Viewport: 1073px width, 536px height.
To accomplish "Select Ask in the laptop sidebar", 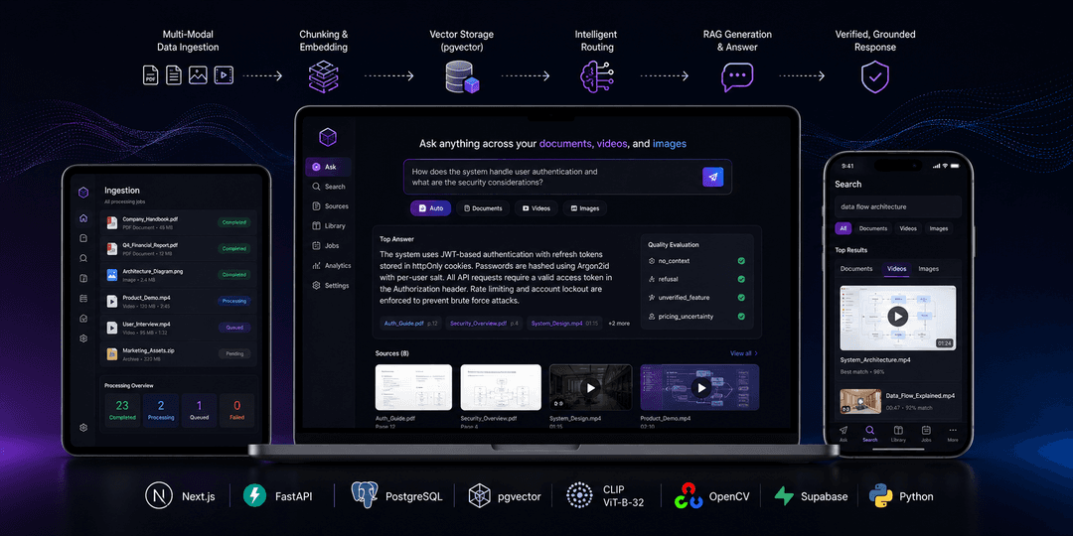I will [329, 167].
